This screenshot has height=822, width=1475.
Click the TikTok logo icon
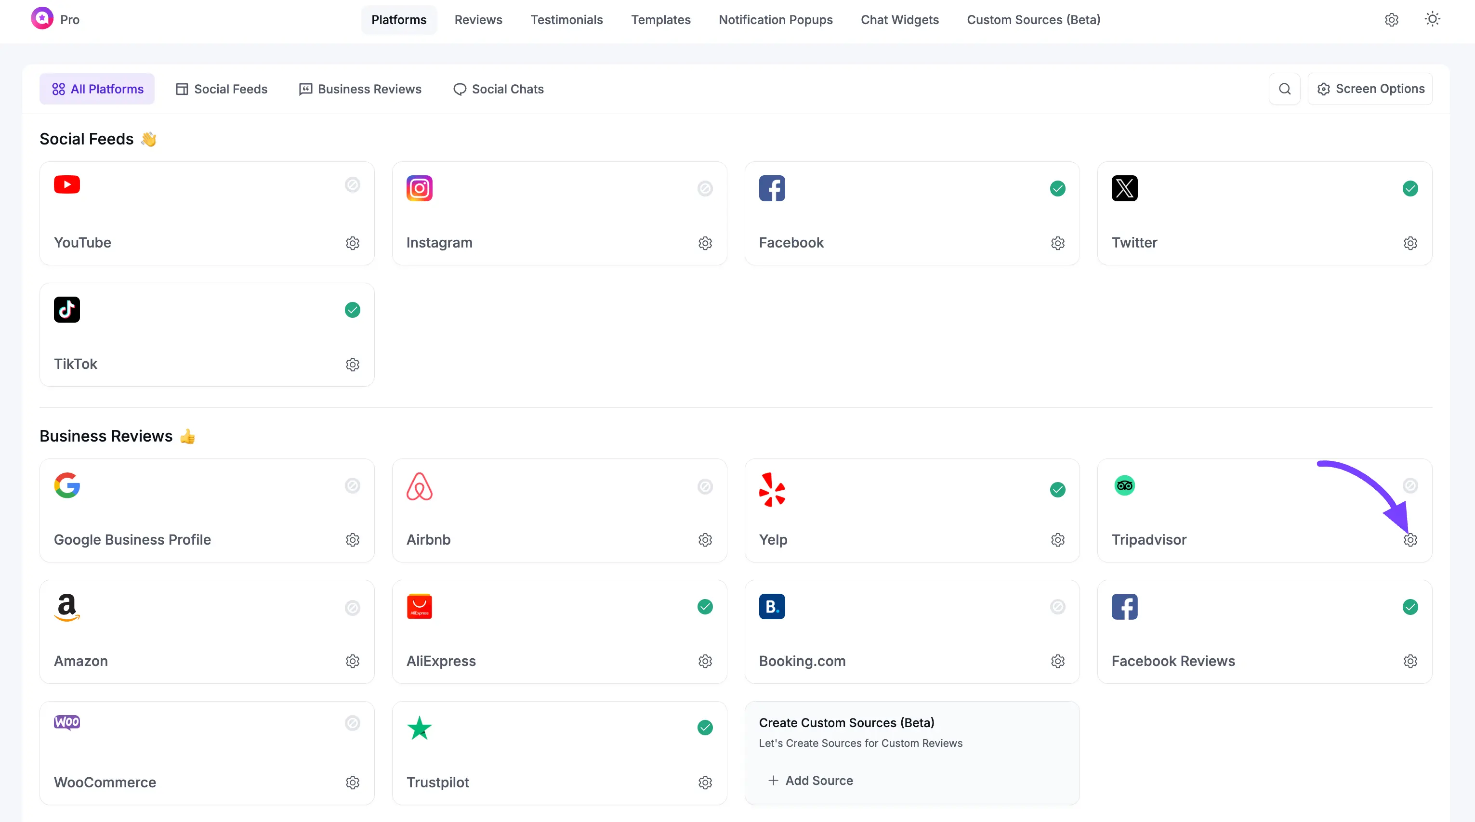(x=67, y=310)
